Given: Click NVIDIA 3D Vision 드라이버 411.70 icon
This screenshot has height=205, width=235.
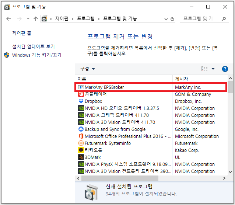Looking at the screenshot, I should (81, 122).
